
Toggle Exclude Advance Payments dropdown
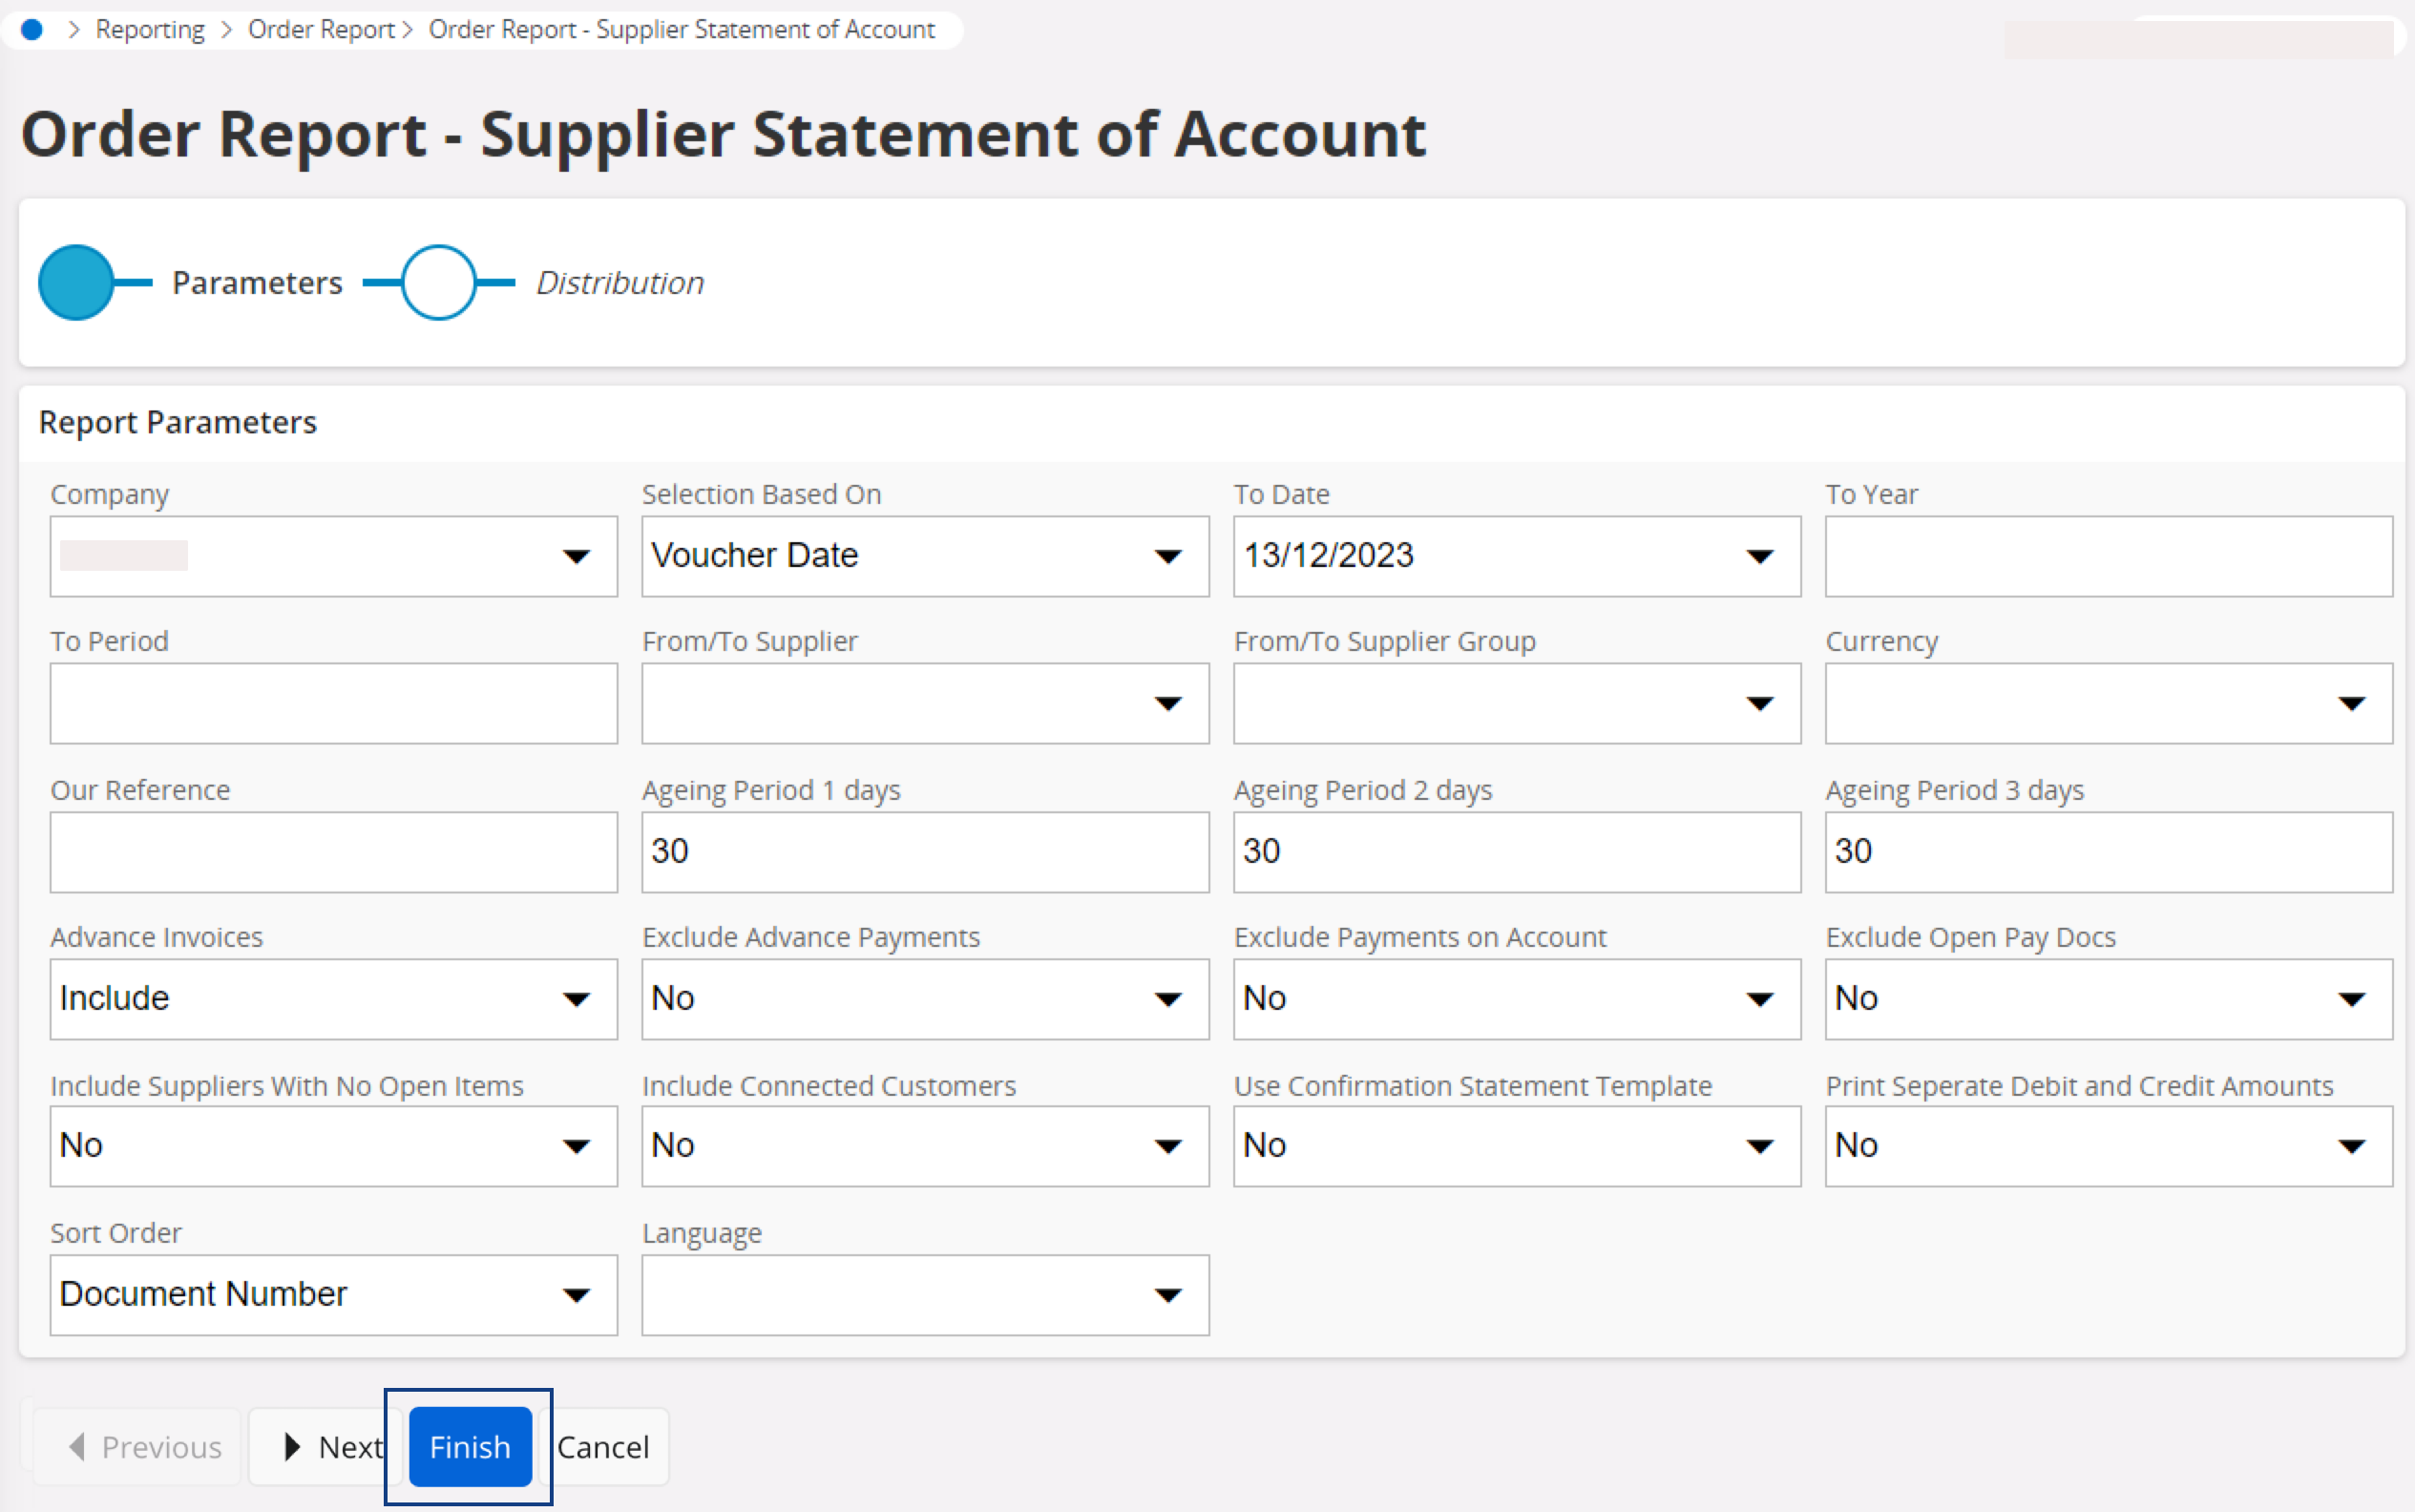1167,999
